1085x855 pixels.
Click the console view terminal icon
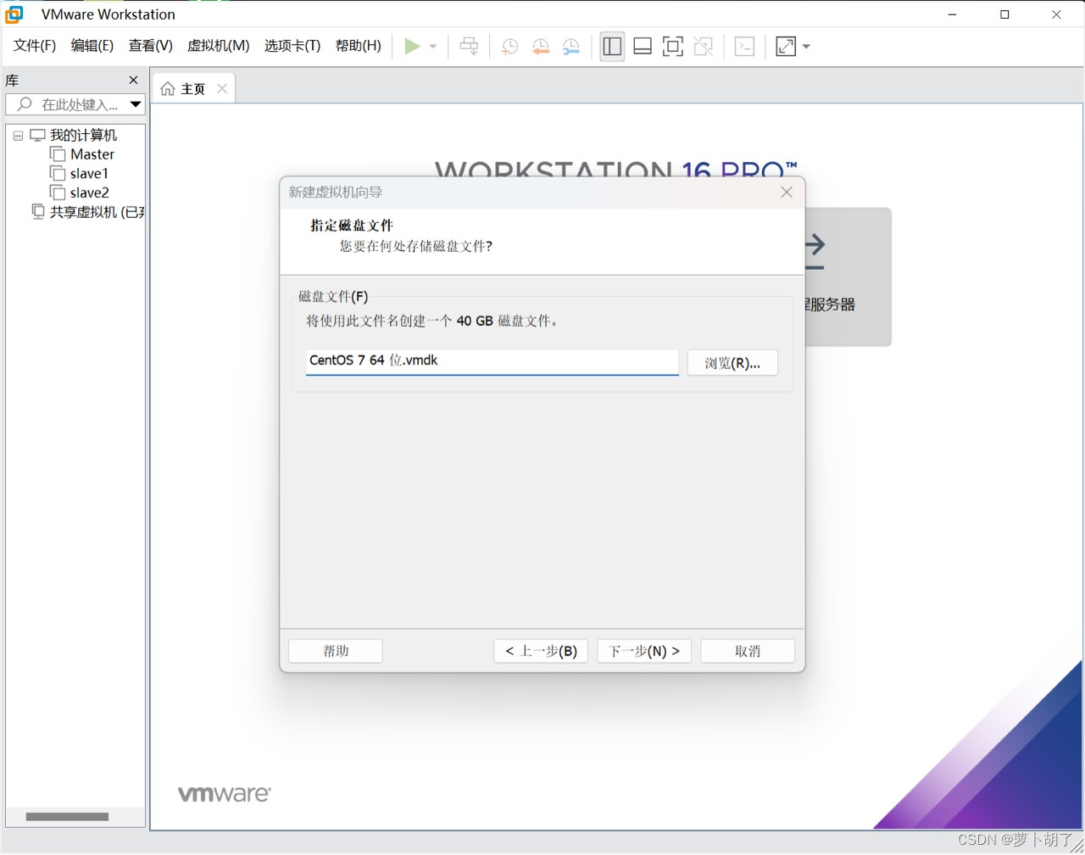coord(744,47)
